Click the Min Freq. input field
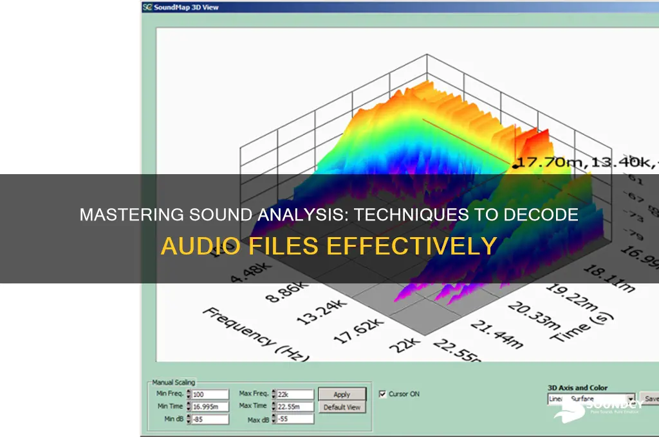Viewport: 659px width, 437px height. pos(210,394)
